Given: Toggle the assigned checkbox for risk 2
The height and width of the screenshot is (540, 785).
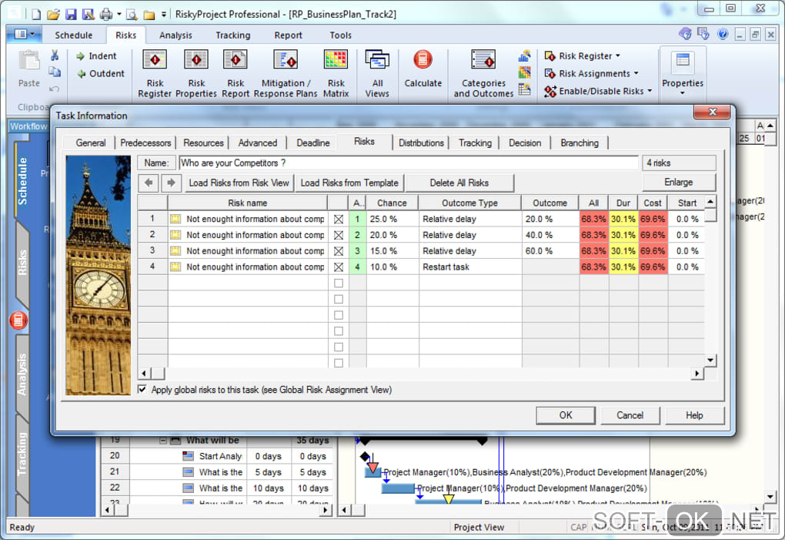Looking at the screenshot, I should 339,236.
